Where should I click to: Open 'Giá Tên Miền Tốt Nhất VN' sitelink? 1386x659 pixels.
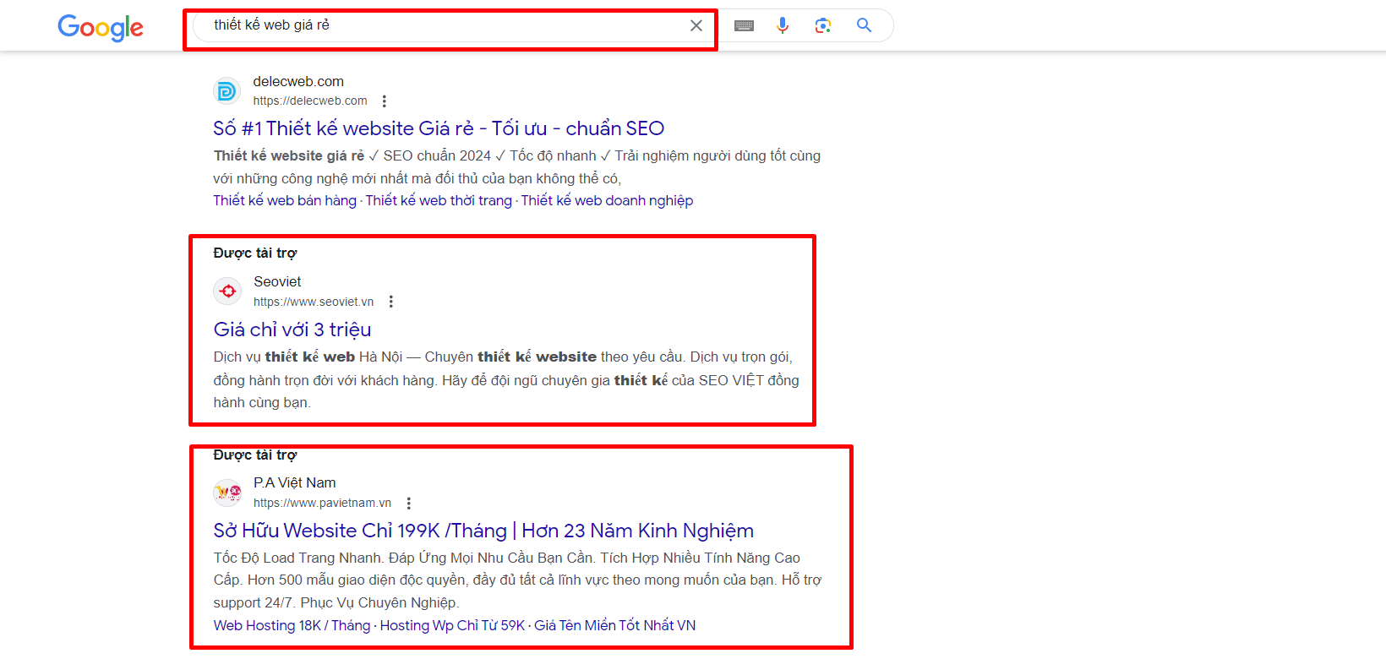pos(615,625)
